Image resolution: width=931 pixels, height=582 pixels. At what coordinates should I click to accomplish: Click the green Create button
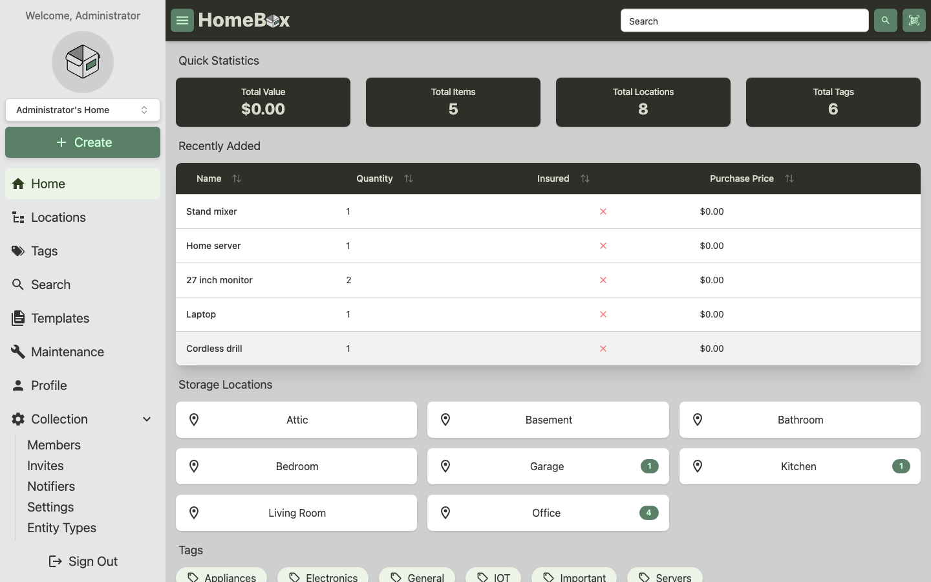[x=83, y=142]
